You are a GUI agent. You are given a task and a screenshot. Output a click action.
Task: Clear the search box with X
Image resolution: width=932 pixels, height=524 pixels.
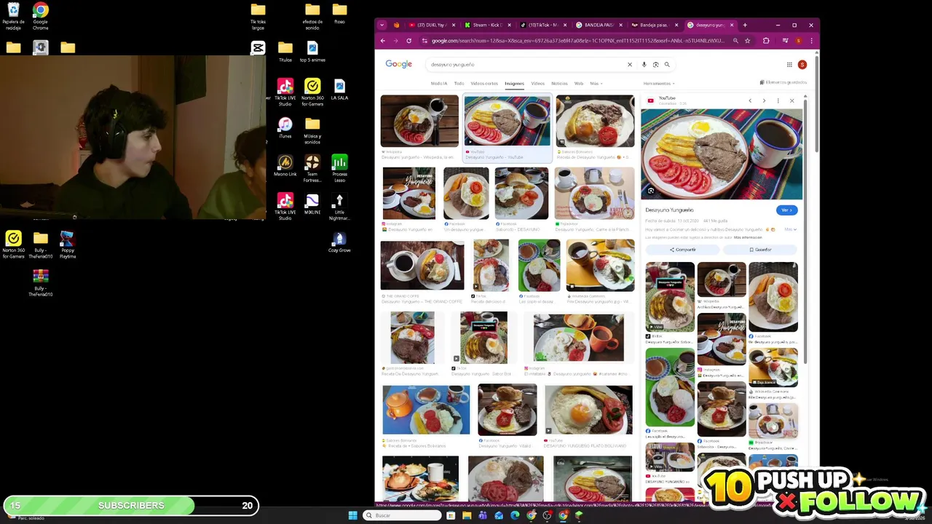pos(630,65)
